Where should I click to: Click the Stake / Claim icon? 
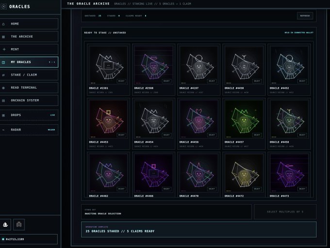click(x=3, y=75)
